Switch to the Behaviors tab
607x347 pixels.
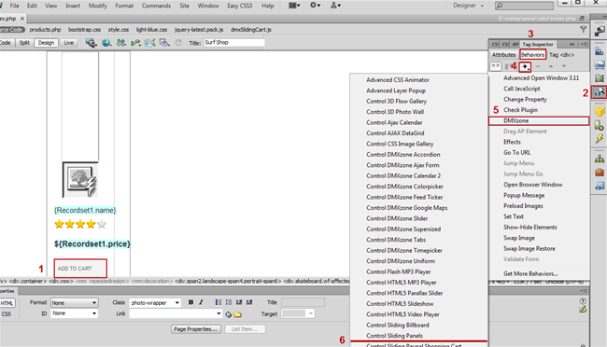coord(532,54)
